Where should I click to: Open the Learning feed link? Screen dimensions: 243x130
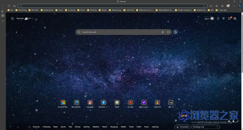(155, 127)
